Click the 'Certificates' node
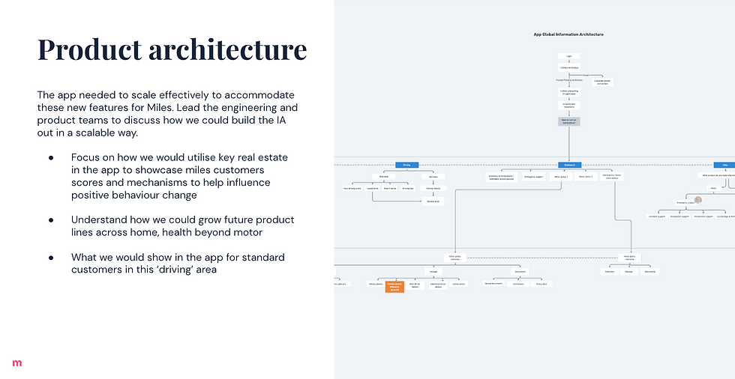Viewport: 735px width, 379px height. pos(518,284)
